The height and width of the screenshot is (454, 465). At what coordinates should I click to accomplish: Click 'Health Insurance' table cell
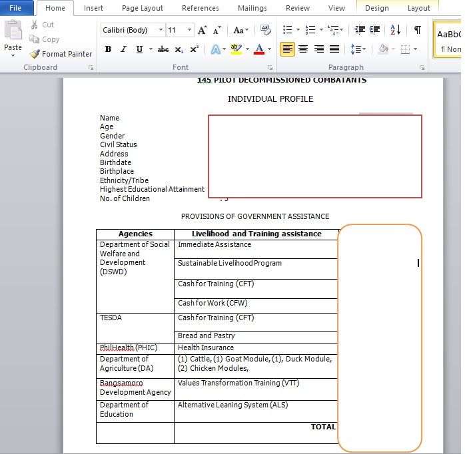pos(256,348)
